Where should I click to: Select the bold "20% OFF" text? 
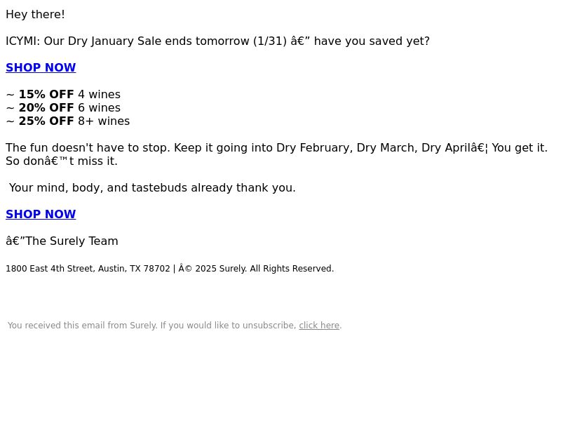coord(46,108)
